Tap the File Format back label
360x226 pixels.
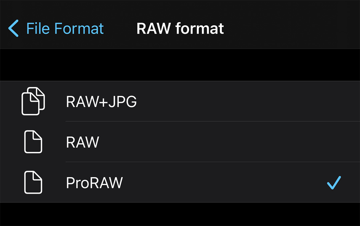click(x=65, y=29)
